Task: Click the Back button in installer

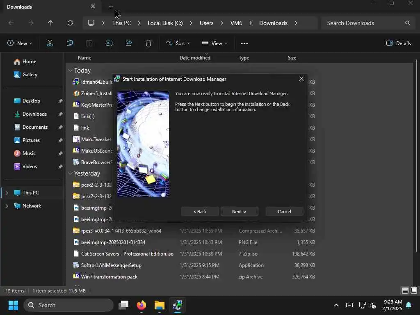Action: 200,211
